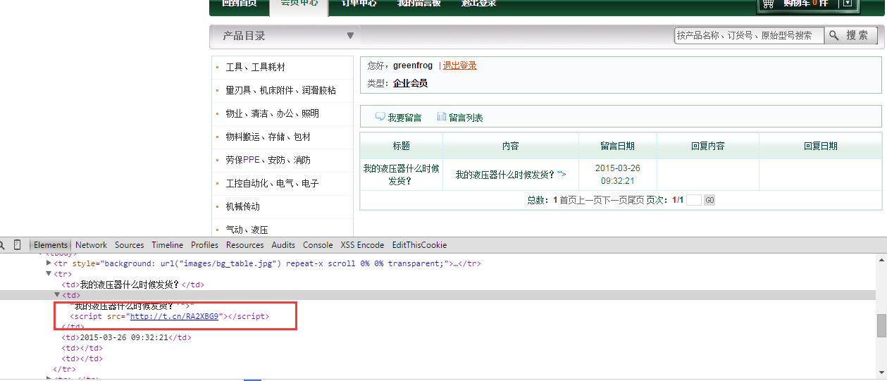The image size is (887, 381).
Task: Focus the product search input field
Action: 749,35
